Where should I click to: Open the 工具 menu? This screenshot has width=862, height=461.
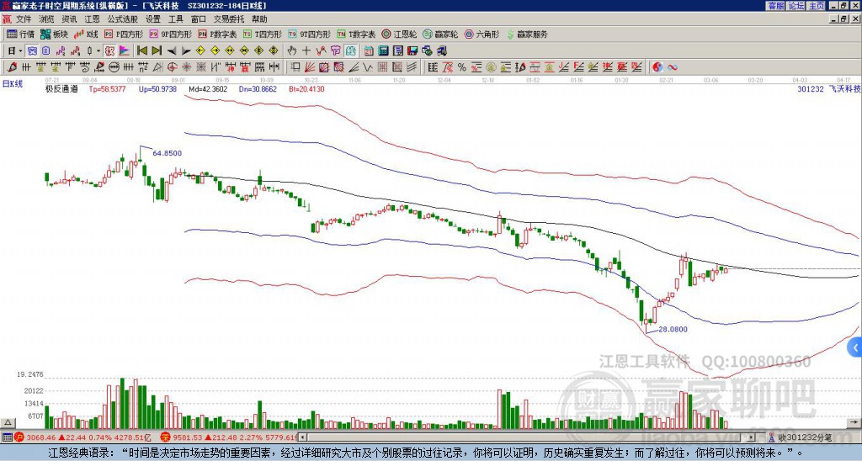176,19
